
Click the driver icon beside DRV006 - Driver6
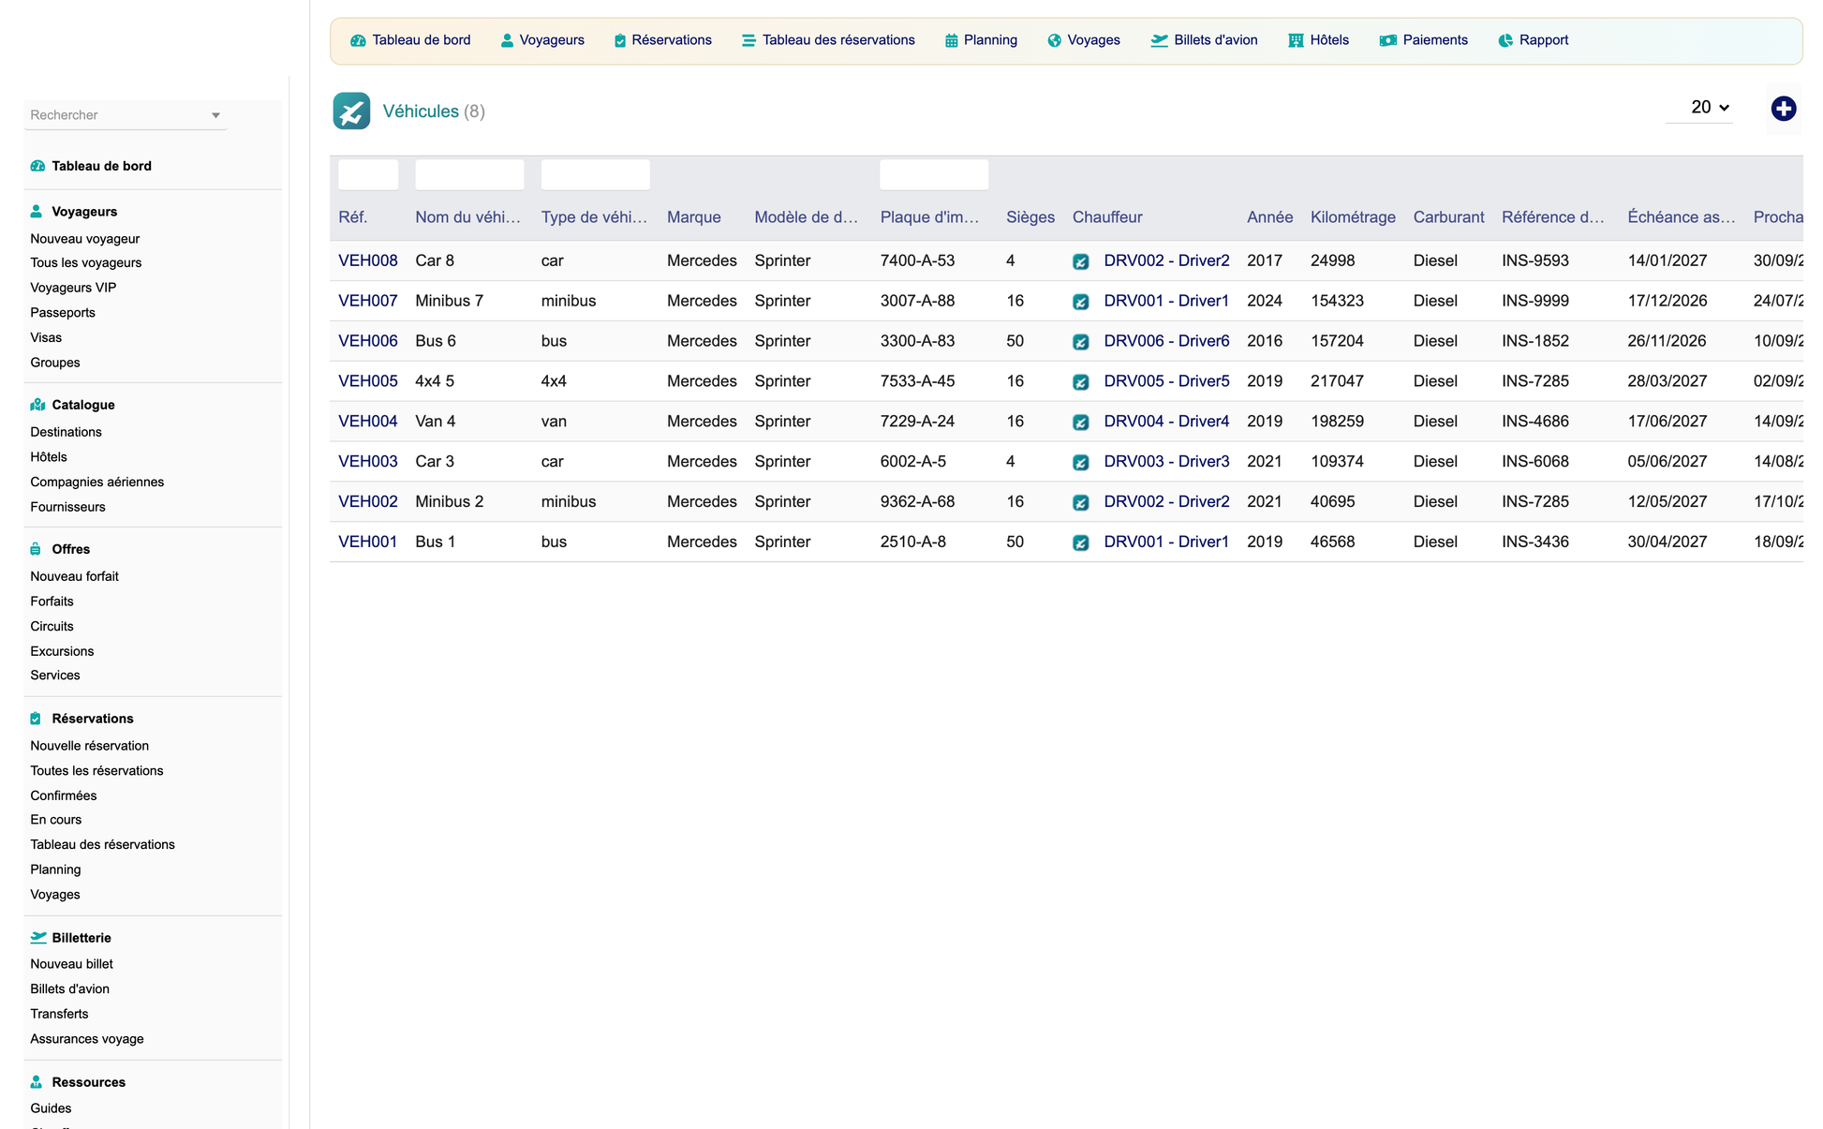coord(1080,342)
